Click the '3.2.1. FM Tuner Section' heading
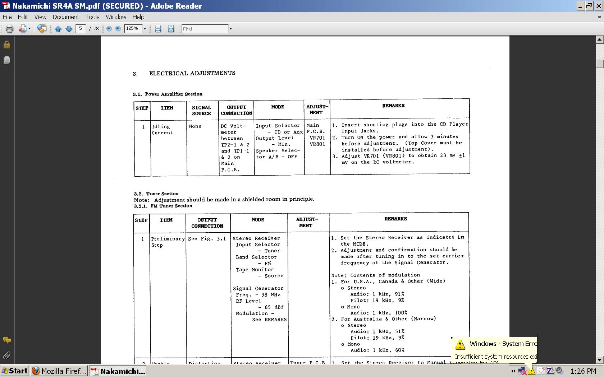 pyautogui.click(x=163, y=206)
